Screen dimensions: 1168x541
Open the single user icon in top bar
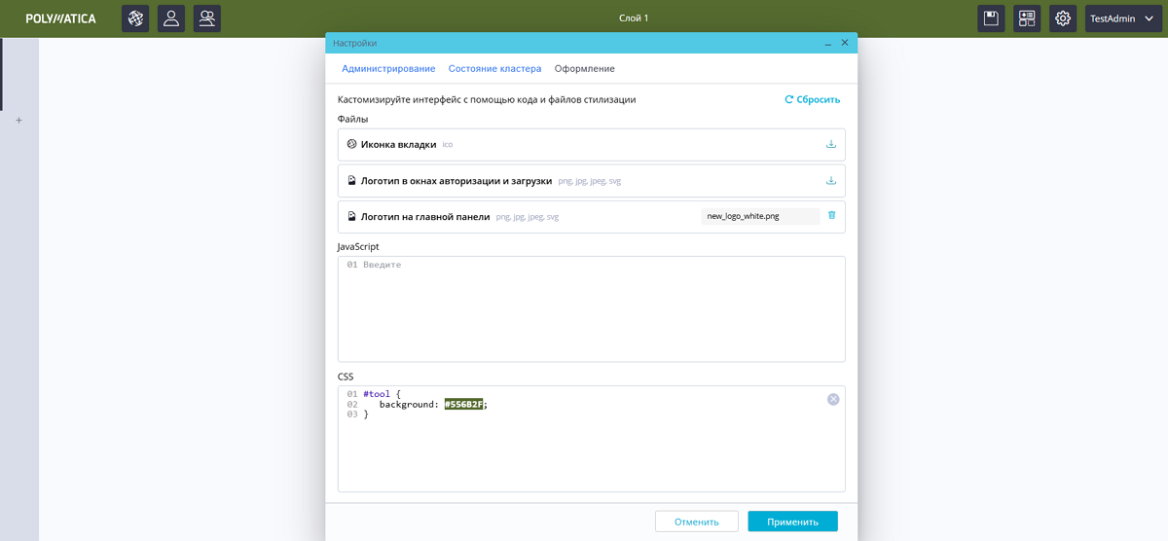[x=171, y=18]
